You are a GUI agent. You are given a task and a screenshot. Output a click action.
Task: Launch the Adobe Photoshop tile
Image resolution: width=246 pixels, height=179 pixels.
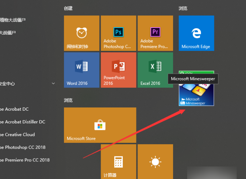point(119,33)
